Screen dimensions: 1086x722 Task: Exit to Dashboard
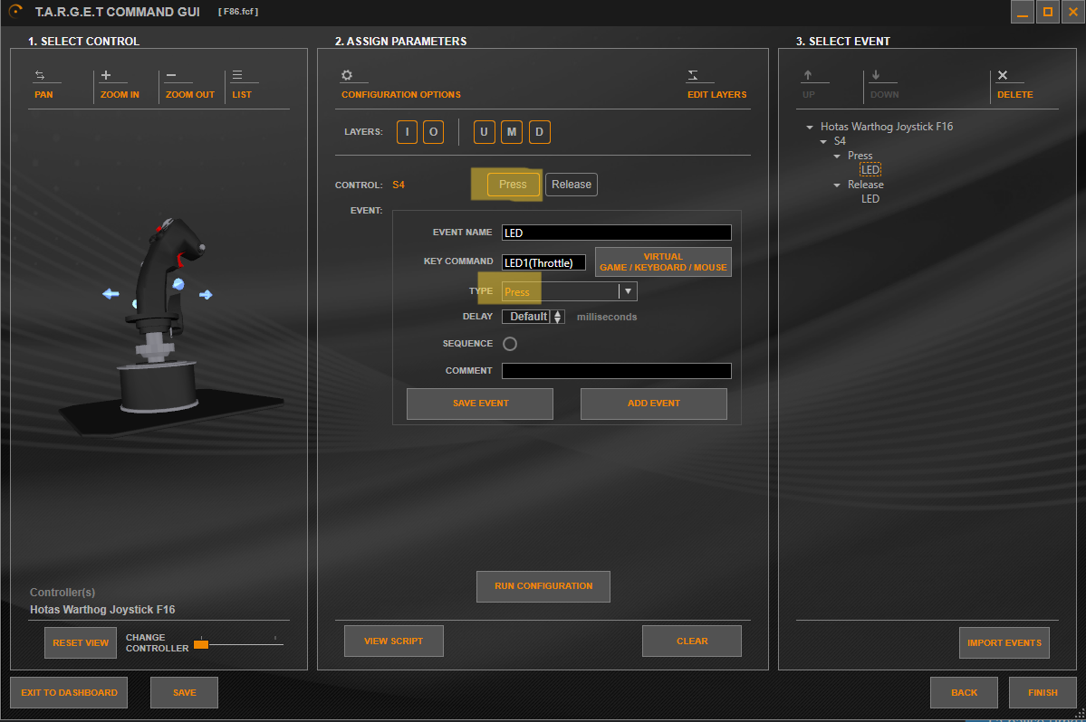point(69,693)
